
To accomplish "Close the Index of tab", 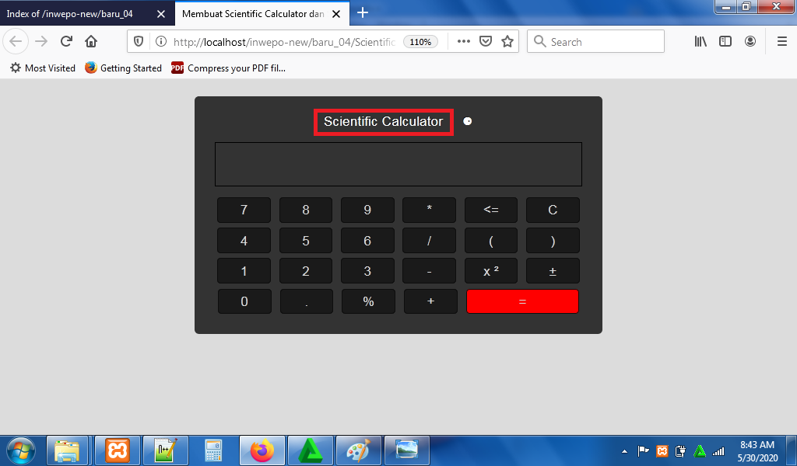I will pos(161,14).
